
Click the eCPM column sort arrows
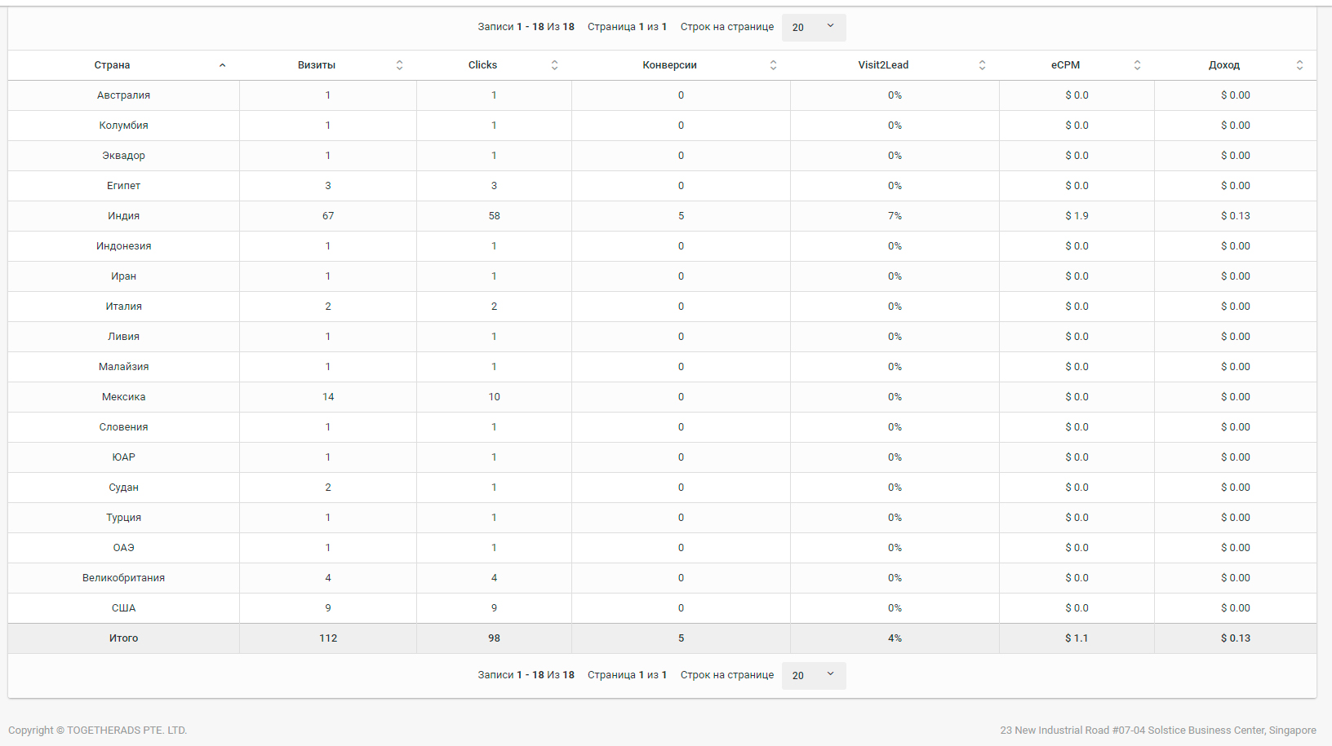click(1137, 65)
